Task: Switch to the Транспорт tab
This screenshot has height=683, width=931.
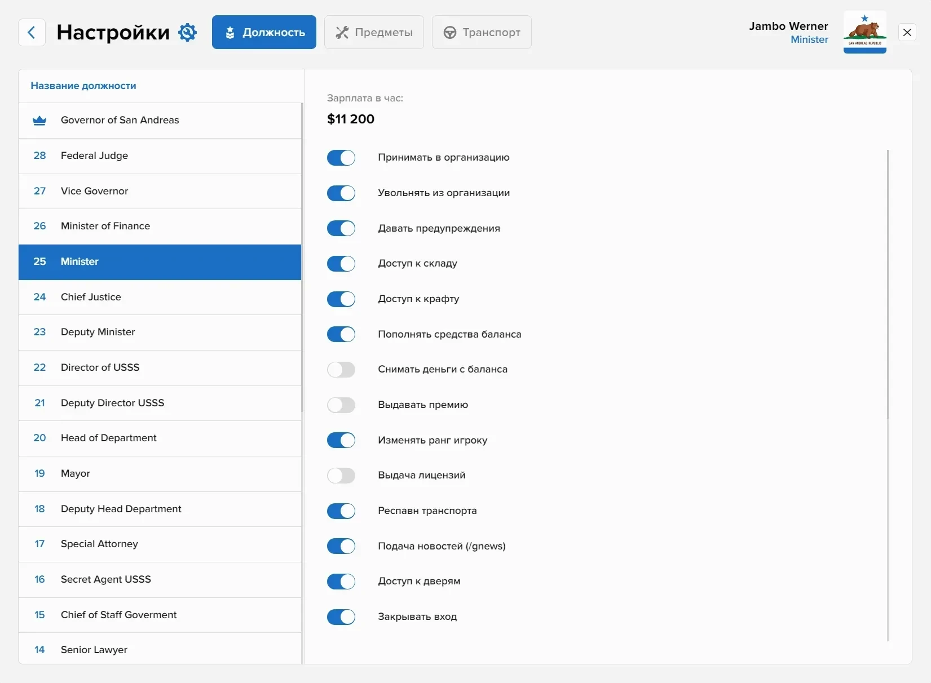Action: [x=482, y=33]
